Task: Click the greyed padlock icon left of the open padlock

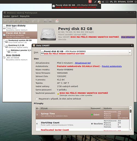Action: click(x=34, y=21)
